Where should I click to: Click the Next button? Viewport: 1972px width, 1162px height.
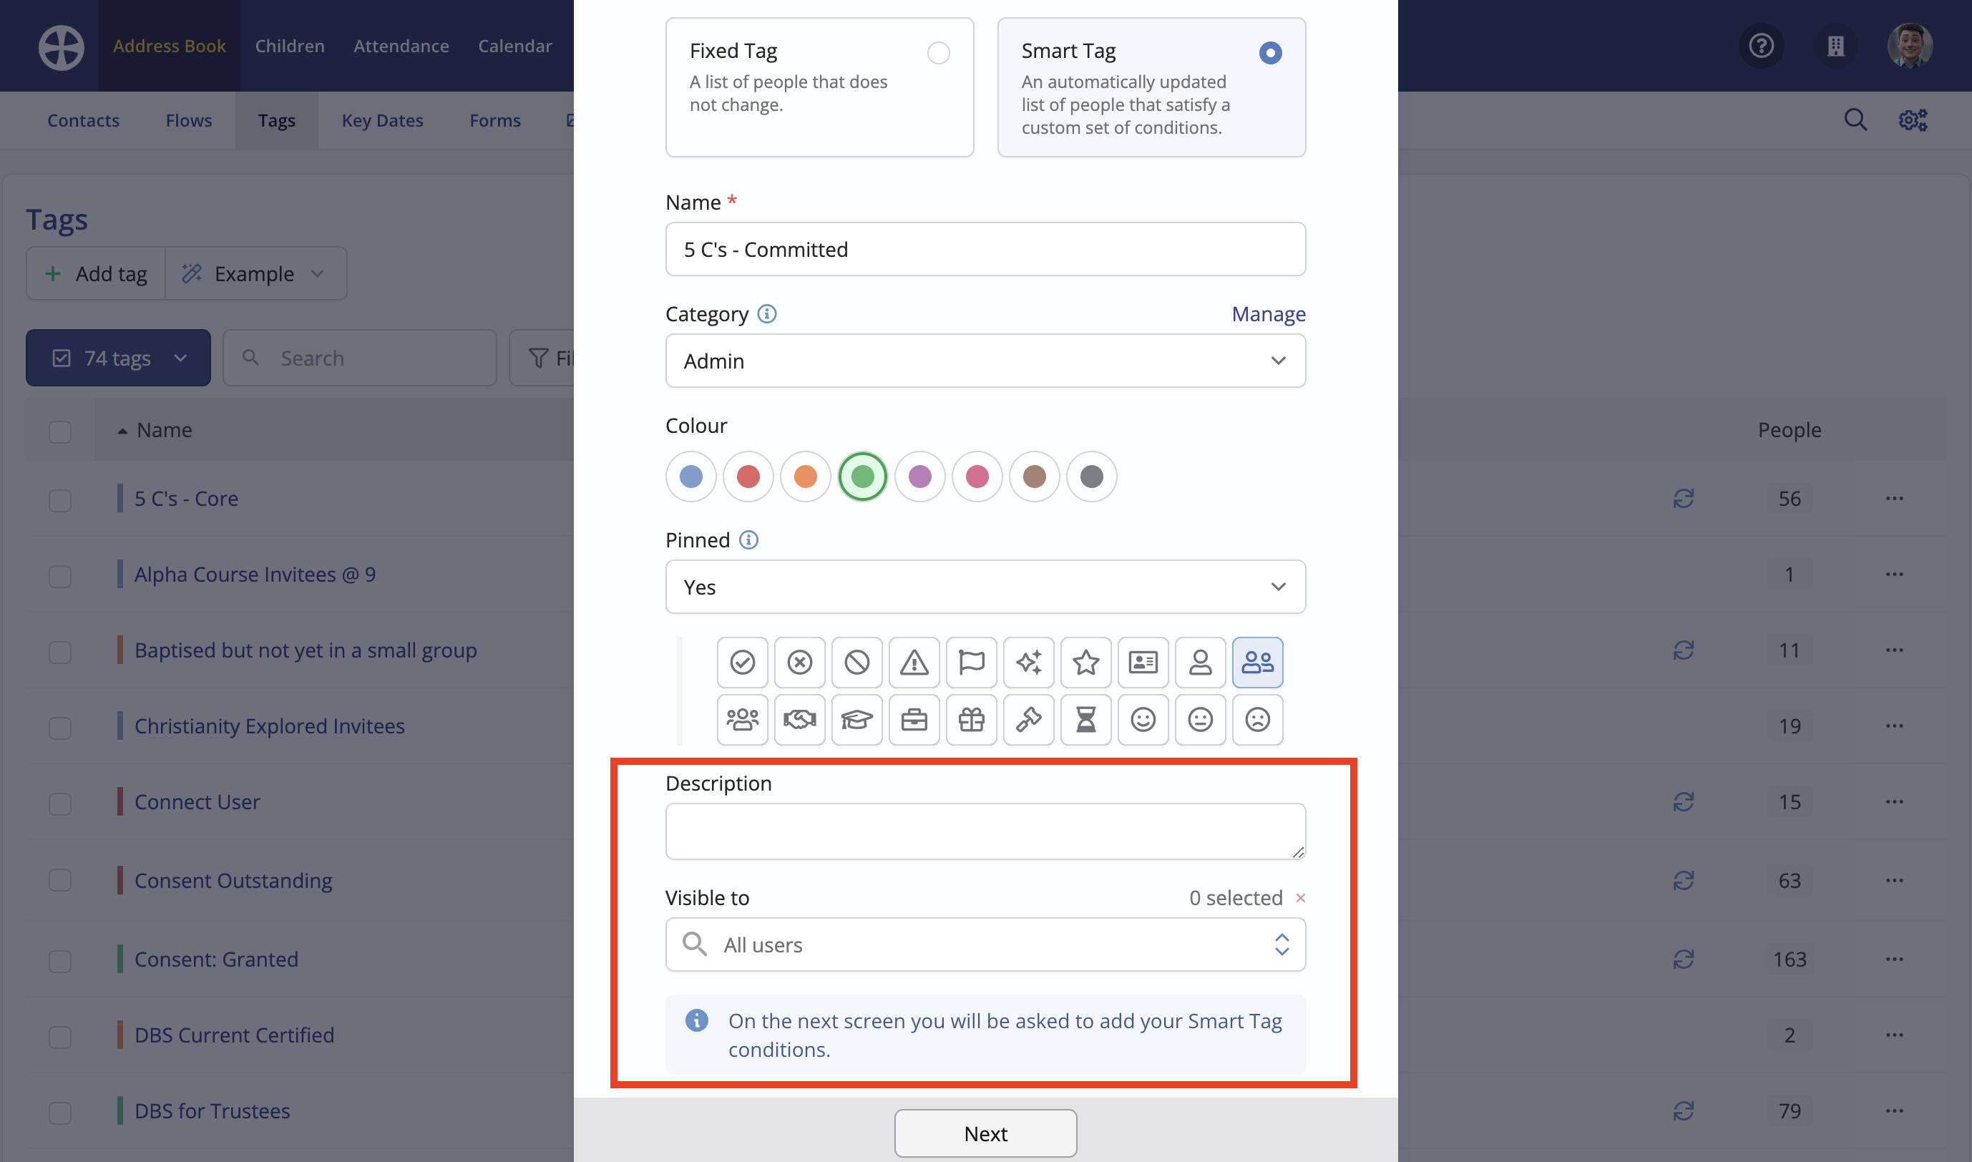click(x=985, y=1134)
